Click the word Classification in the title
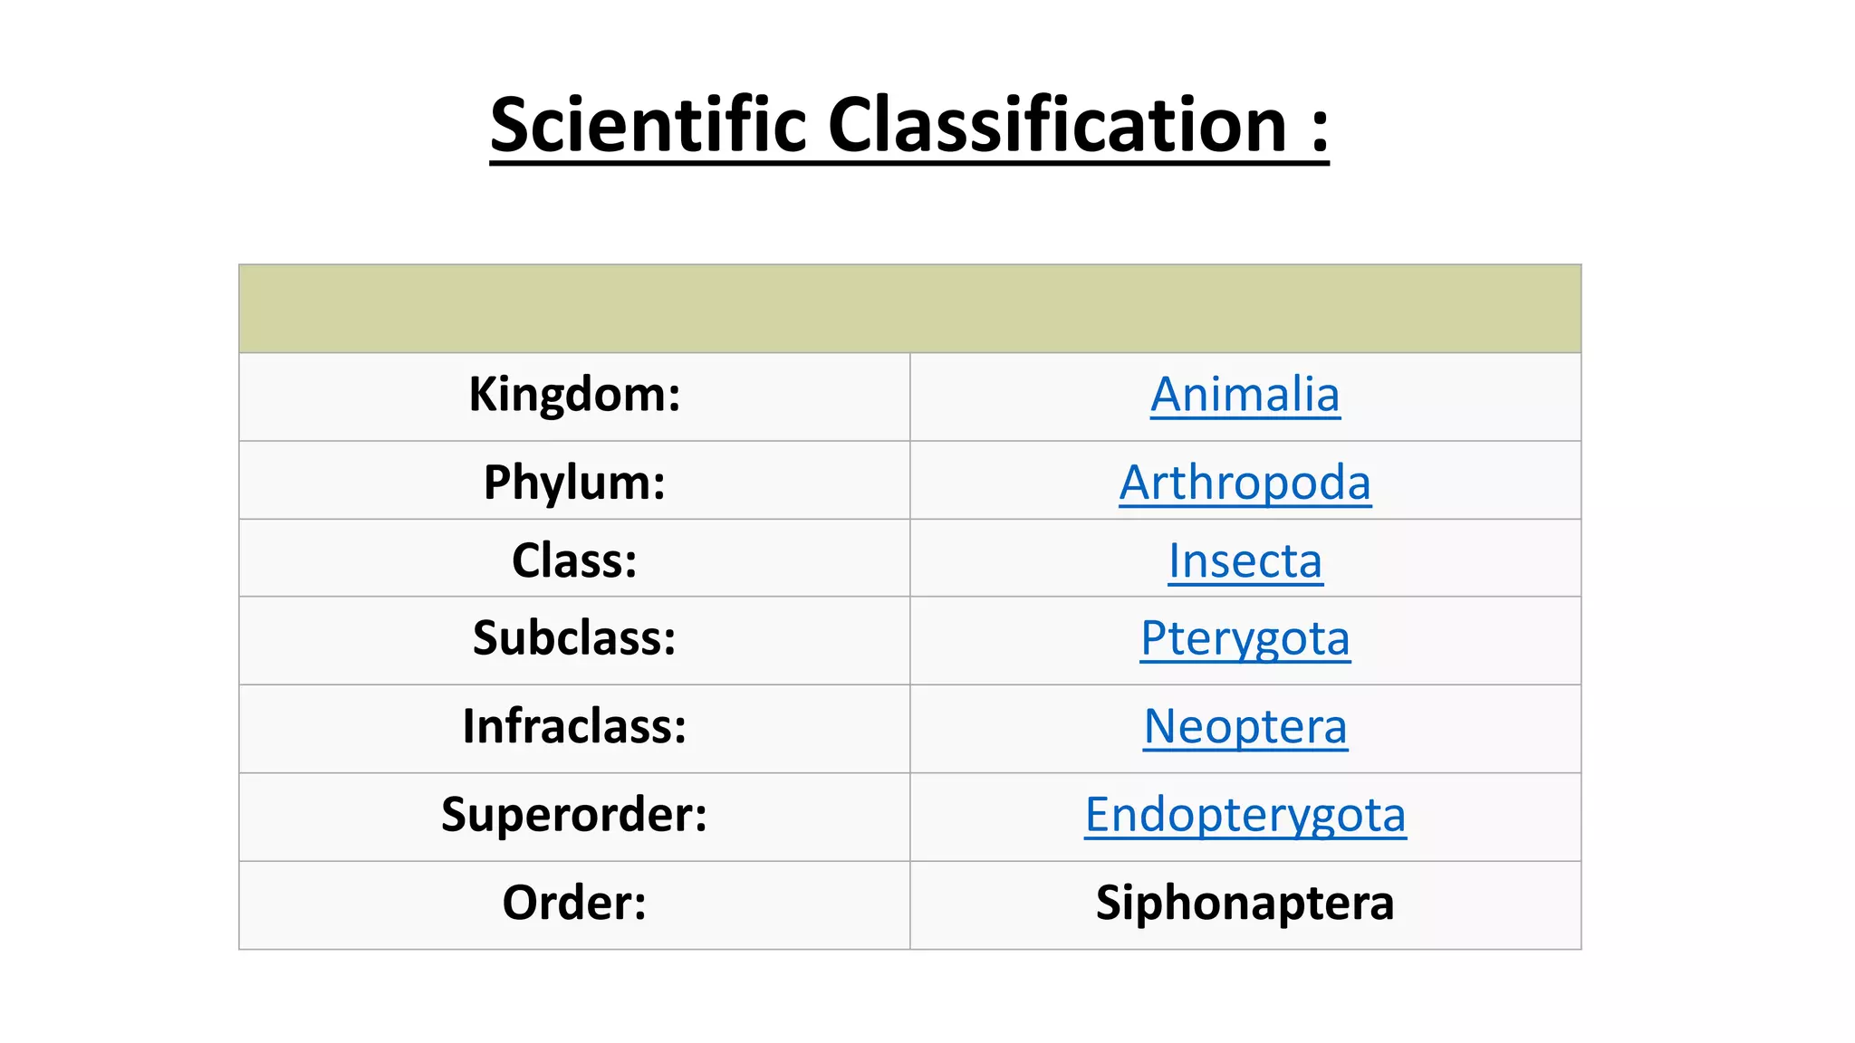The height and width of the screenshot is (1043, 1855). pos(1056,125)
